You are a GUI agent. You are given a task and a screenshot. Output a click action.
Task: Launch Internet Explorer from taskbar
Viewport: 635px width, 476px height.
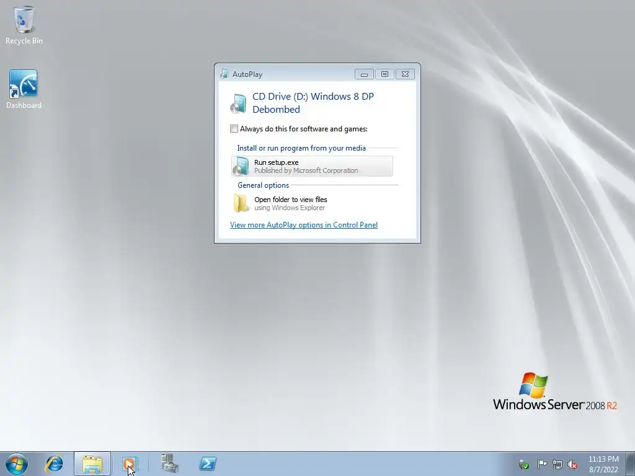point(55,464)
